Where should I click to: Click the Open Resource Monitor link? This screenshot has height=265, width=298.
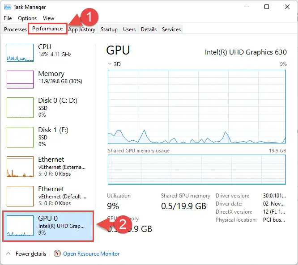pyautogui.click(x=91, y=254)
